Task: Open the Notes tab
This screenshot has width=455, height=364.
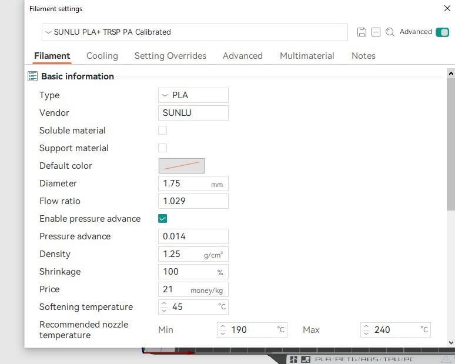Action: point(363,56)
